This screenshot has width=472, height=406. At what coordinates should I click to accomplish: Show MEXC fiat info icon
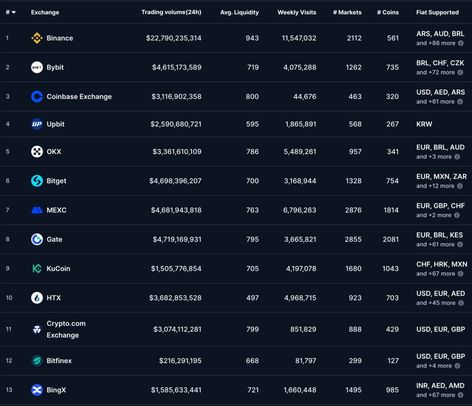[x=457, y=215]
